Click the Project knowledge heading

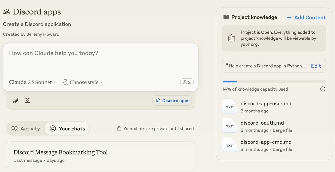tap(254, 17)
